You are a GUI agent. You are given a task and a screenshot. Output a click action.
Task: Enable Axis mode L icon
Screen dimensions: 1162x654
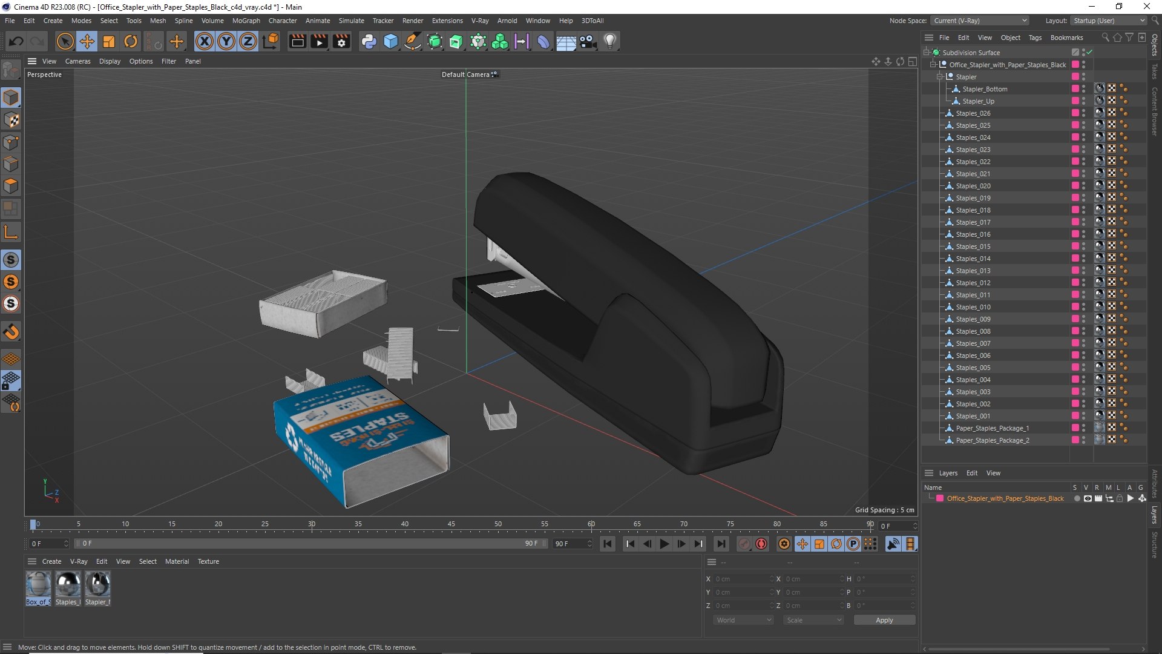click(11, 232)
